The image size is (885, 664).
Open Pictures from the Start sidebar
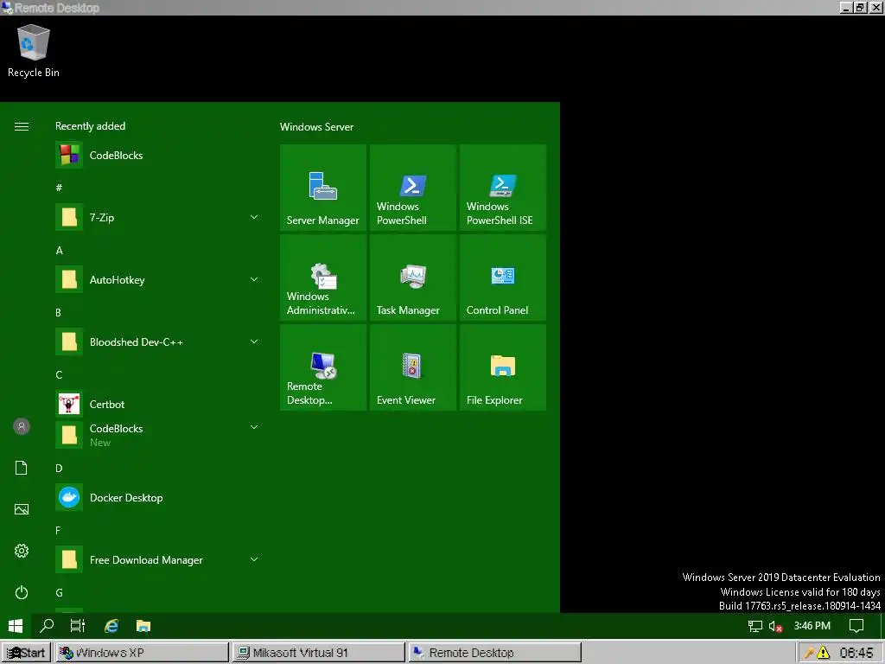[22, 509]
